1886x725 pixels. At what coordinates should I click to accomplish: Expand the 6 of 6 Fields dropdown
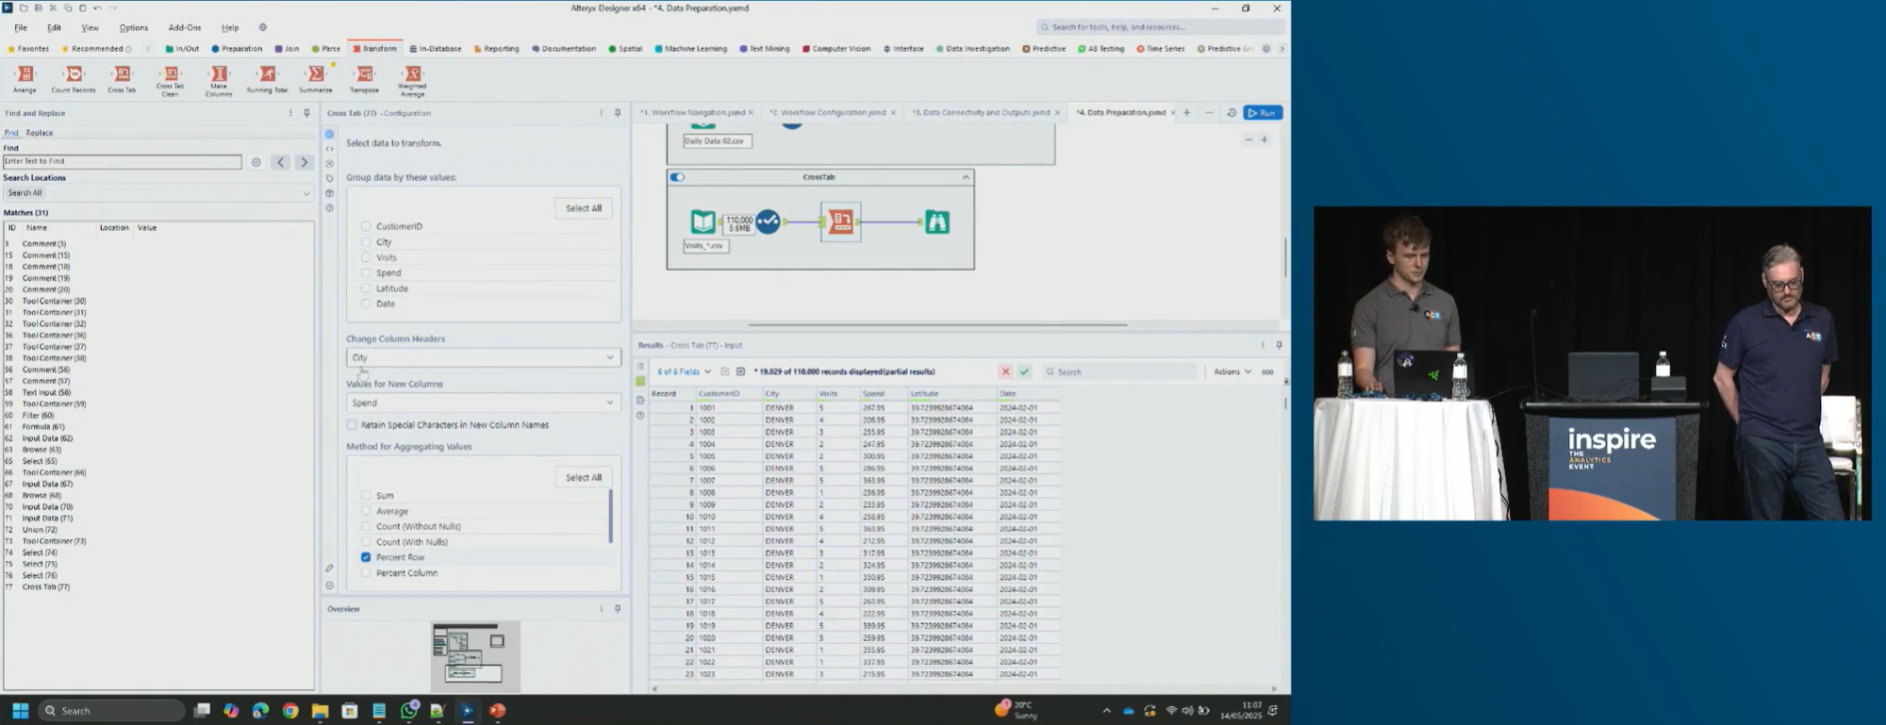tap(684, 371)
